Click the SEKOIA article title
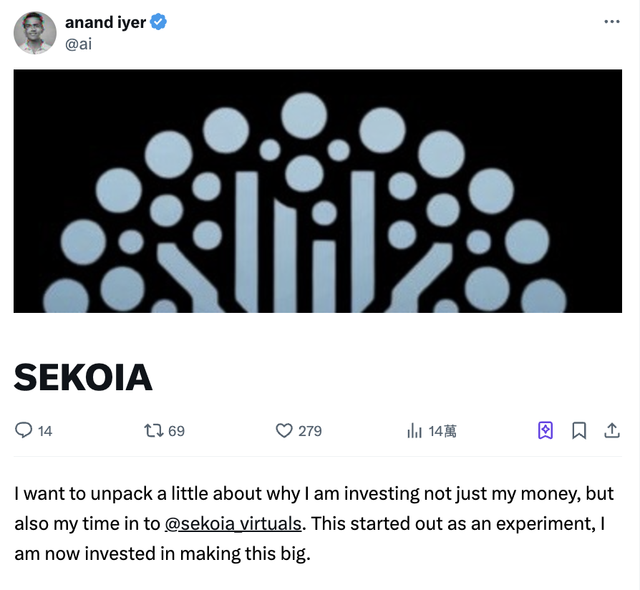This screenshot has width=640, height=590. click(83, 376)
